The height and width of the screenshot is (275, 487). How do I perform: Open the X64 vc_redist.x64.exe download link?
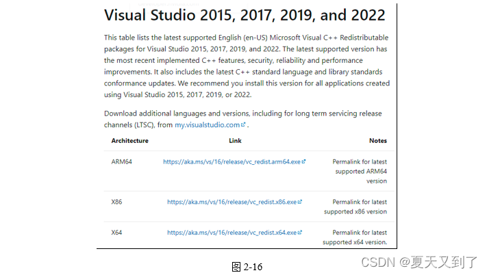click(x=232, y=233)
